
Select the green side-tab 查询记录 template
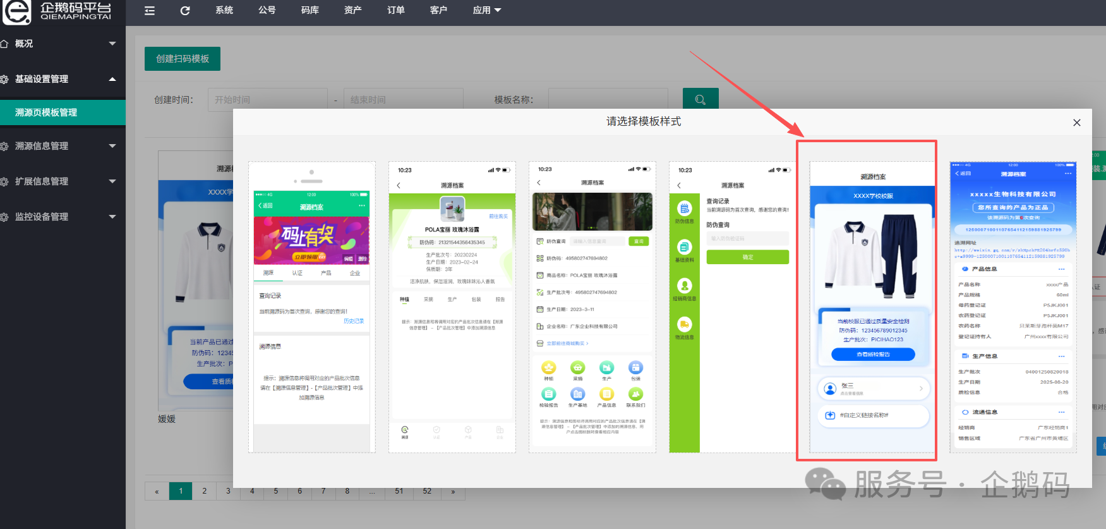[733, 307]
